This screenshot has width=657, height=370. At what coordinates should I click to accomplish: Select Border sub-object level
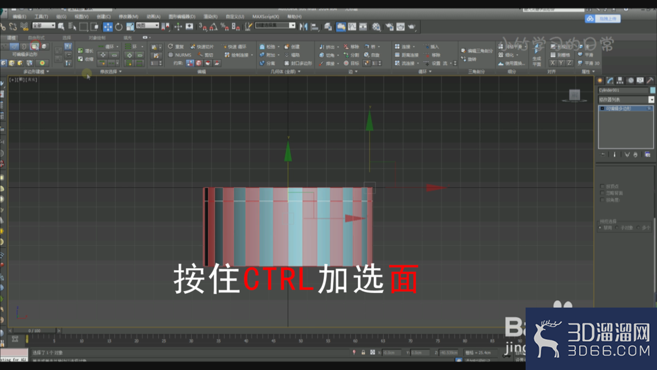tap(24, 47)
